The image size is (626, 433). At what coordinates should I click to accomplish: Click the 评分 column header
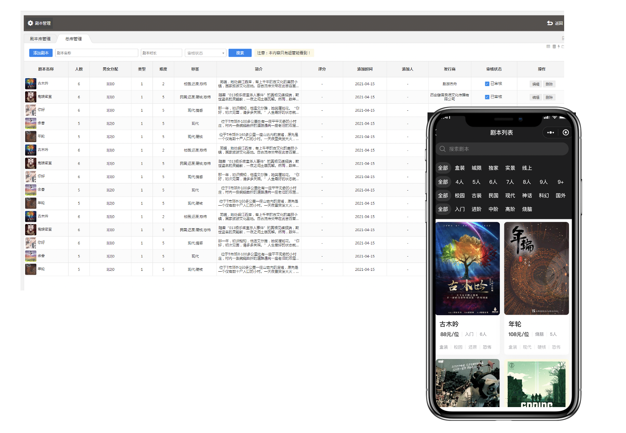coord(322,69)
